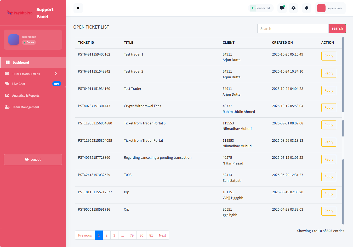Open the chat messages icon in header
353x247 pixels.
tap(282, 8)
